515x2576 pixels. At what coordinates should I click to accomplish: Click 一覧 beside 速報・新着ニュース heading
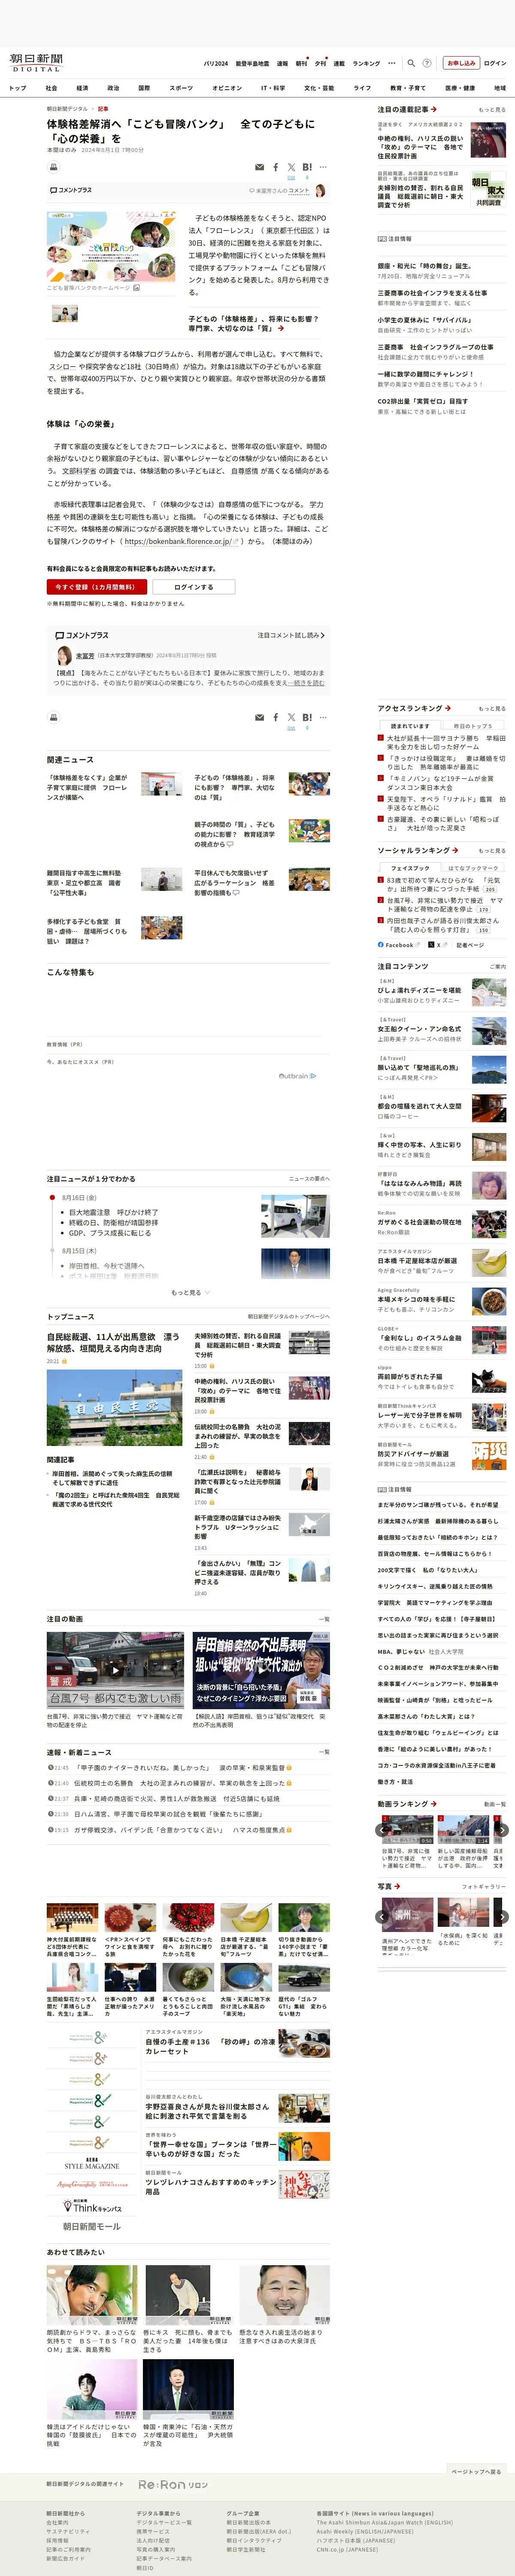point(323,1752)
